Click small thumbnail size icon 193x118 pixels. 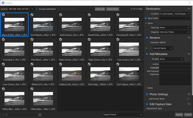point(3,115)
